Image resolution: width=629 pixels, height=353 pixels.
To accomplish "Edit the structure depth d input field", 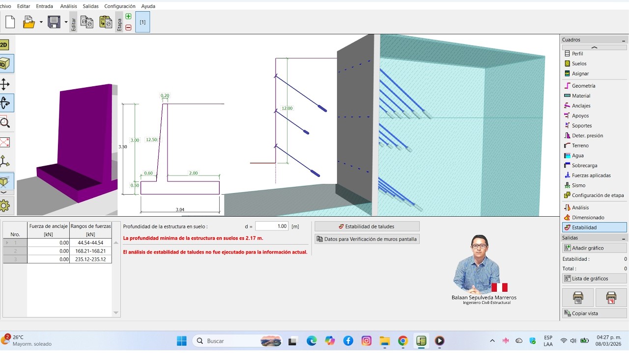I will click(x=272, y=226).
